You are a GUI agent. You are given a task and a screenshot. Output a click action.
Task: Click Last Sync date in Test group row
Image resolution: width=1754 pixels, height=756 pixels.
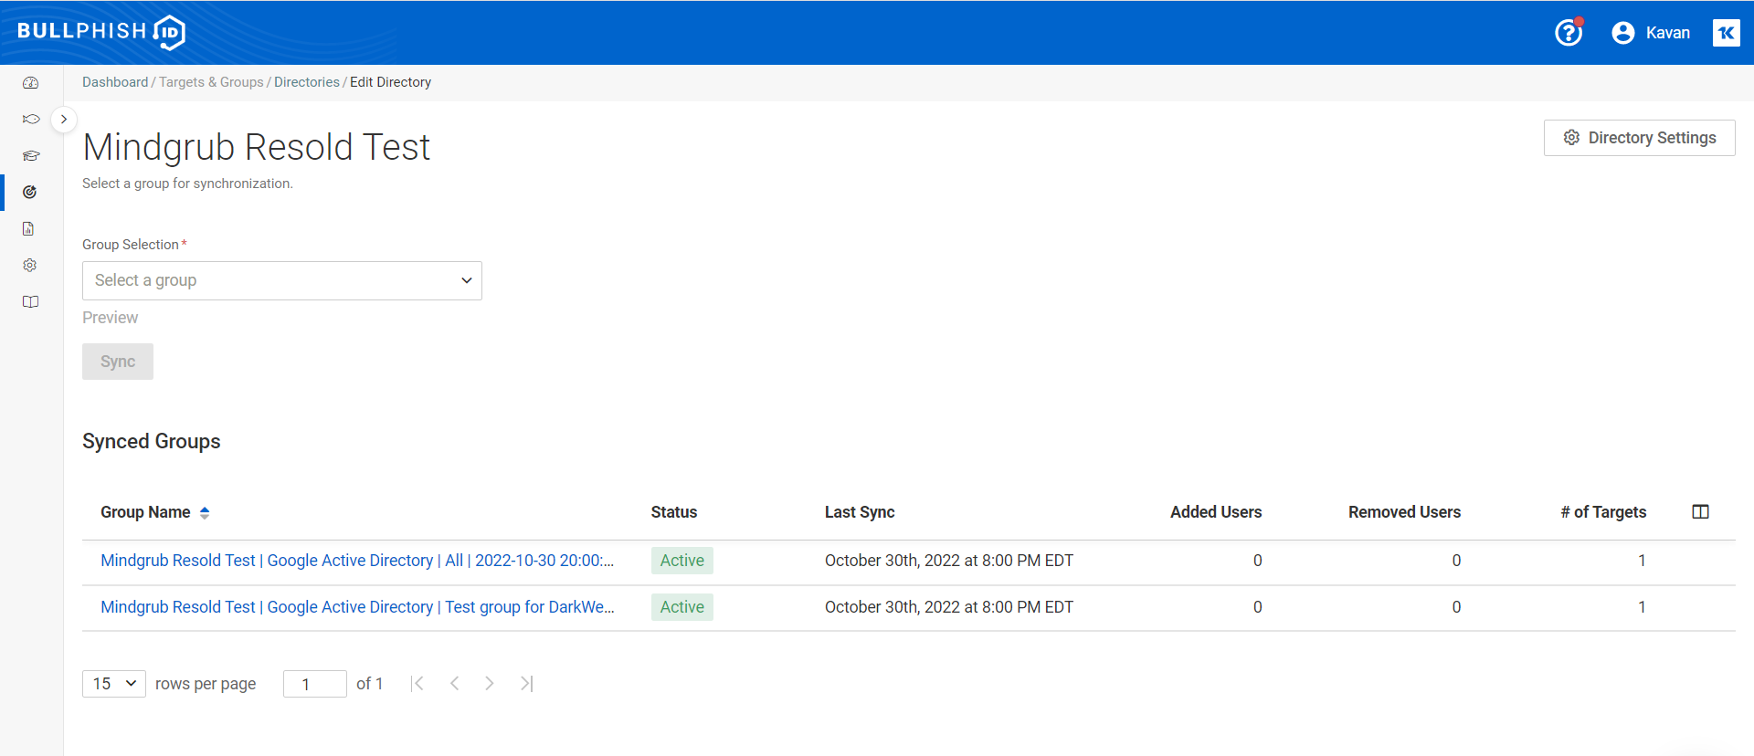949,607
